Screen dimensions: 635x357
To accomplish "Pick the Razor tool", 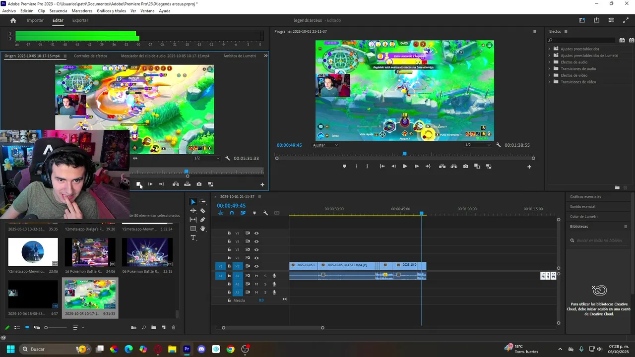I will [202, 211].
